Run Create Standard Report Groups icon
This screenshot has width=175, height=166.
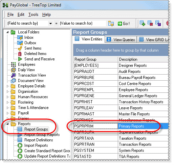coord(20,151)
